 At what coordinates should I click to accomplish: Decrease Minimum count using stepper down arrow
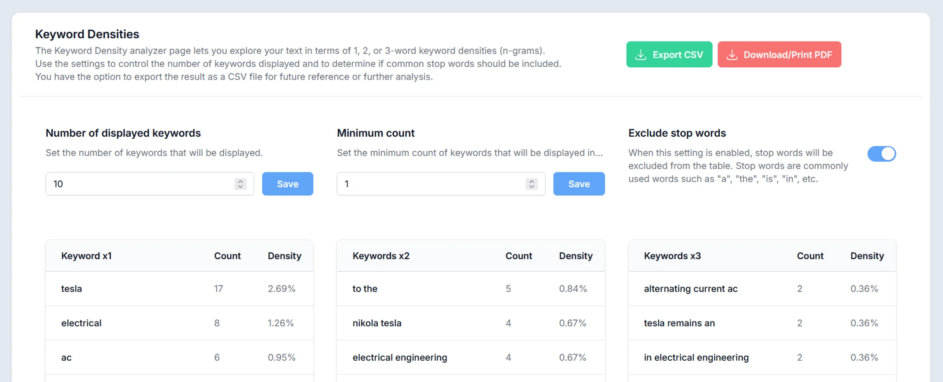tap(531, 187)
